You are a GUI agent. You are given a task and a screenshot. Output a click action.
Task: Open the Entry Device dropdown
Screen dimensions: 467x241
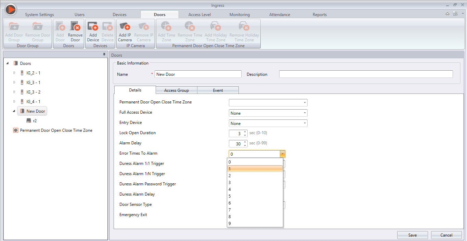[304, 123]
